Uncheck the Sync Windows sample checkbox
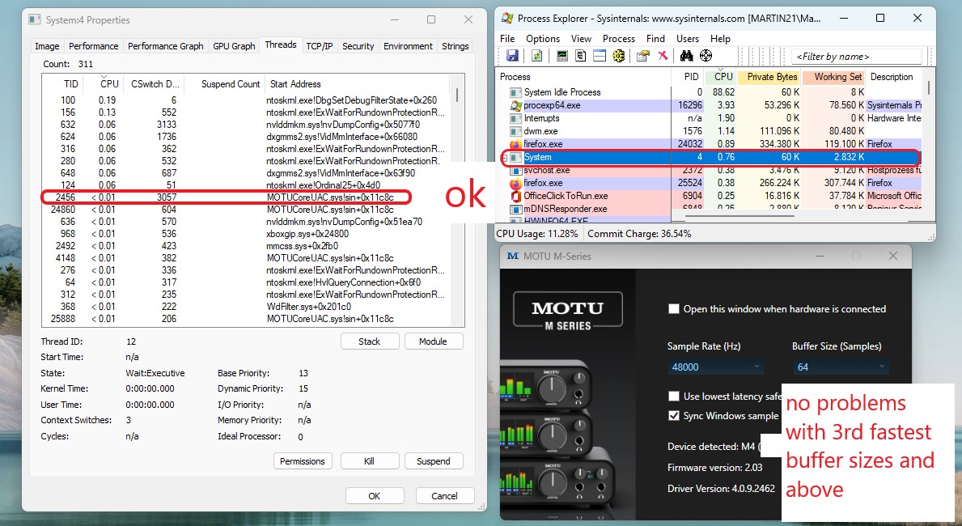Screen dimensions: 962x526 [x=674, y=415]
